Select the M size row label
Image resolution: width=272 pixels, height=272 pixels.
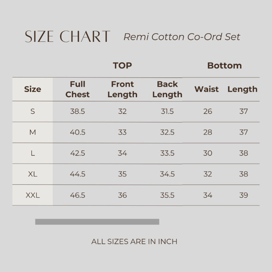click(x=33, y=133)
